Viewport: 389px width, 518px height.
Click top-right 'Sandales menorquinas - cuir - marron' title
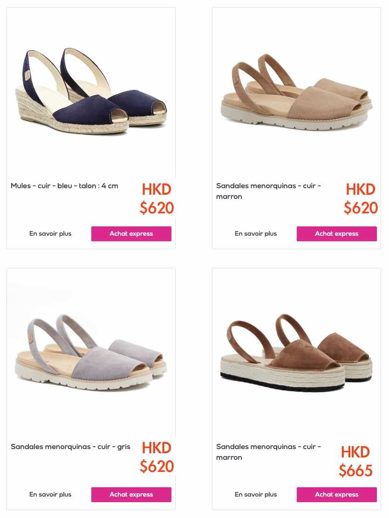(268, 191)
